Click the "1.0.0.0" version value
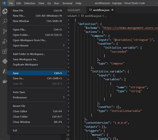The width and height of the screenshot is (158, 140). (x=120, y=123)
